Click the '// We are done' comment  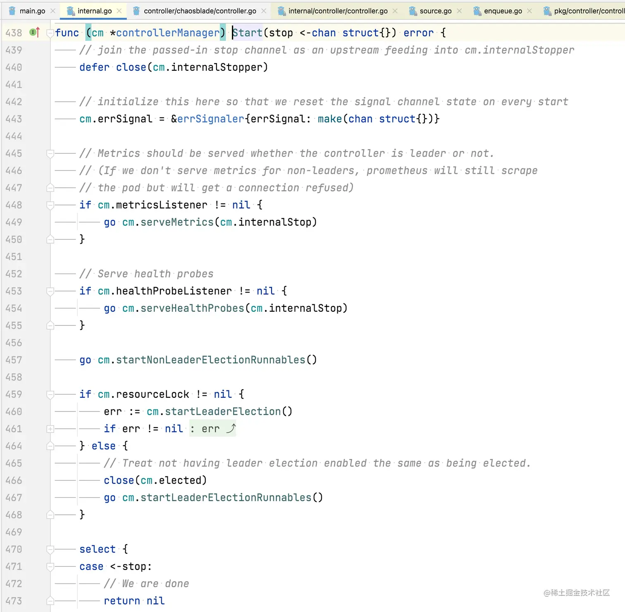pyautogui.click(x=146, y=583)
